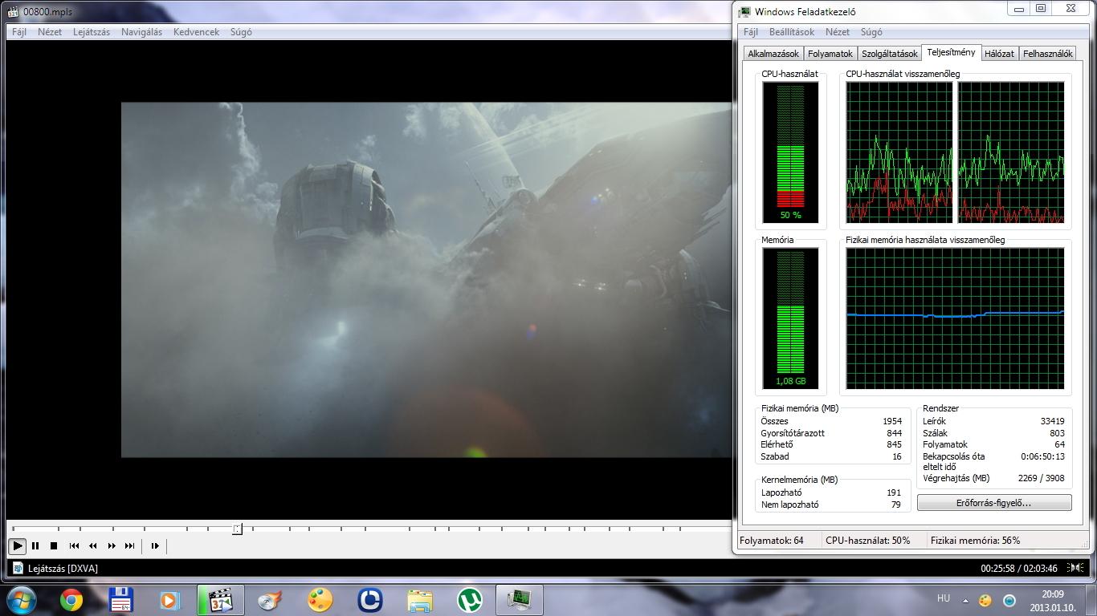Open the paint palette app on the taskbar
The width and height of the screenshot is (1097, 616).
(320, 600)
